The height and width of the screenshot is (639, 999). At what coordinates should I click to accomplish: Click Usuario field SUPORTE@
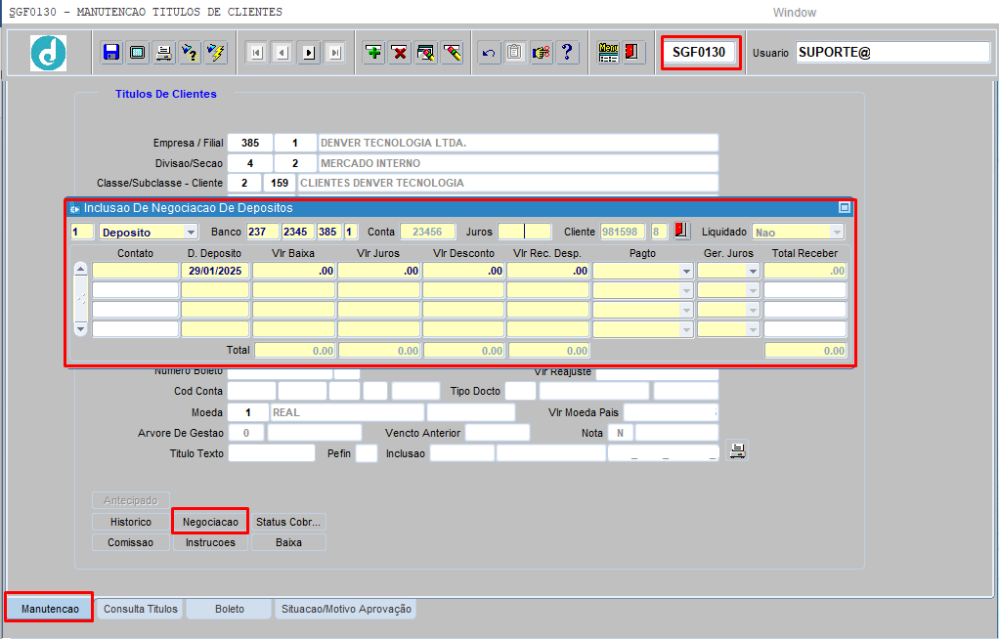(892, 52)
